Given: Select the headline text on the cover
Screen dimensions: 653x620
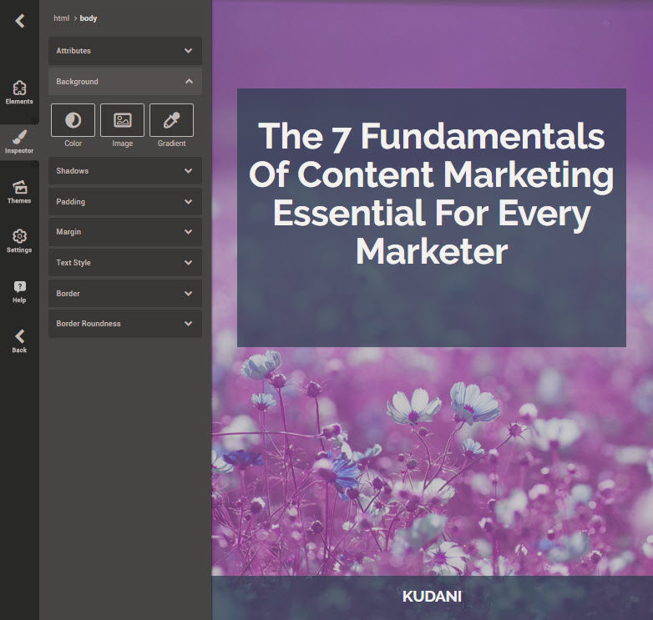Looking at the screenshot, I should pyautogui.click(x=432, y=194).
